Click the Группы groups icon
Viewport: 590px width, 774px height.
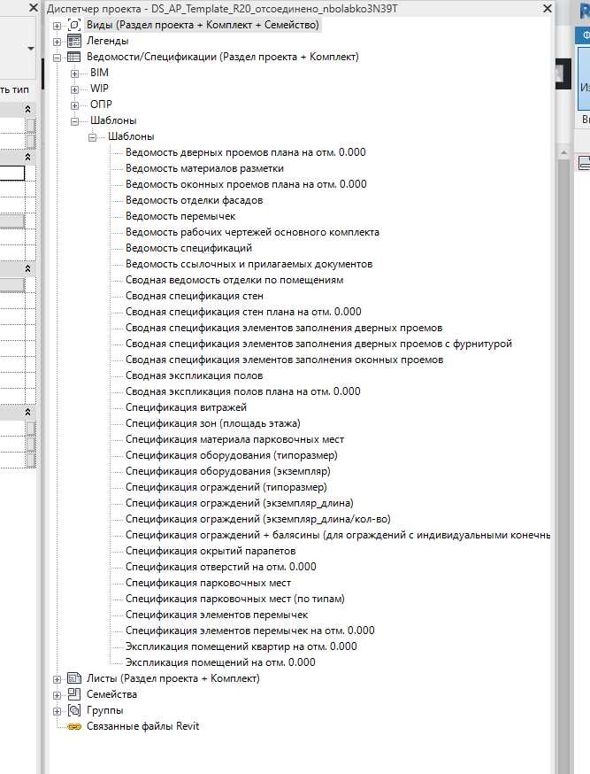coord(74,710)
